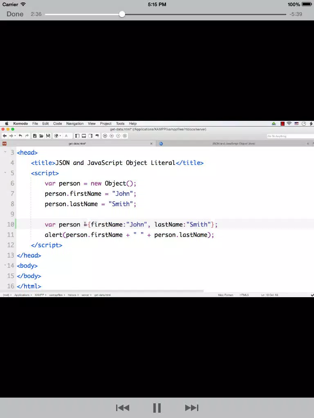Click the Wi-Fi icon in macOS menu bar

289,123
